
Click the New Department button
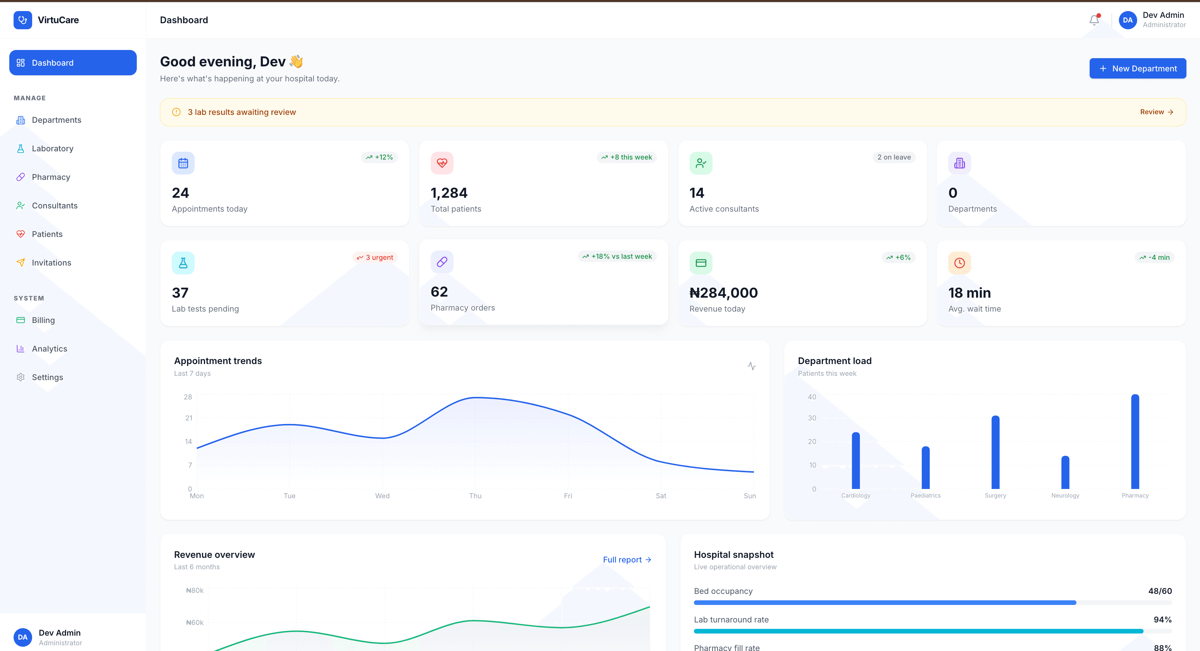pos(1137,69)
